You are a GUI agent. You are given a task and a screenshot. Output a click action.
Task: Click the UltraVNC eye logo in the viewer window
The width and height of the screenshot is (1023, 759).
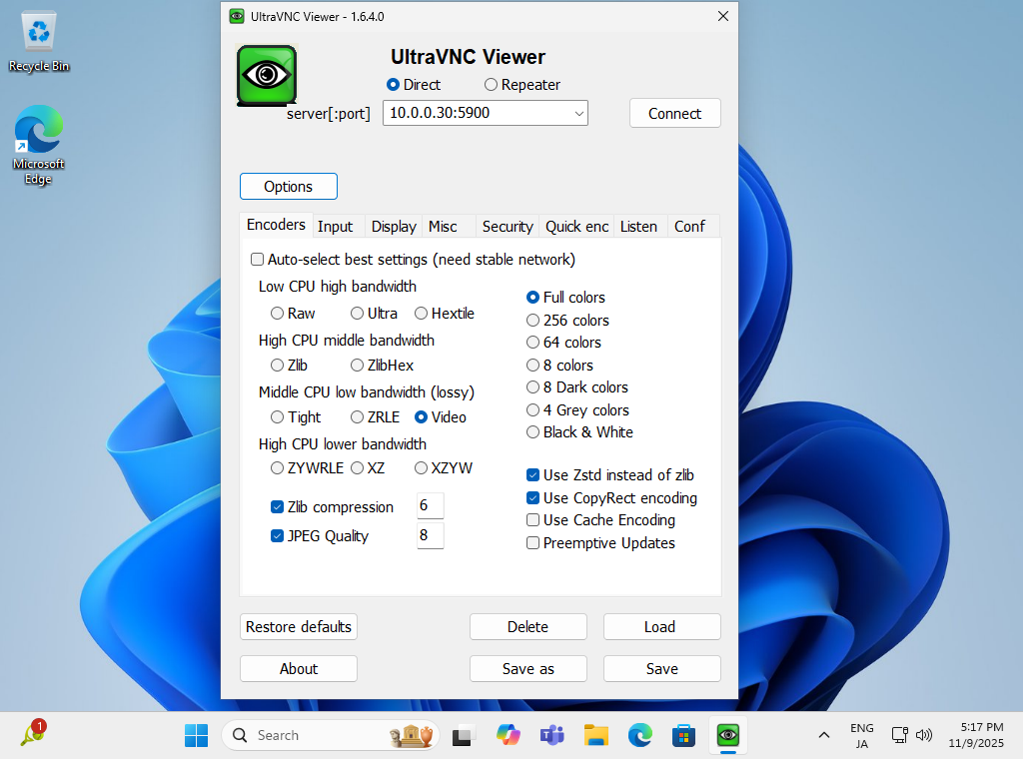click(x=266, y=74)
